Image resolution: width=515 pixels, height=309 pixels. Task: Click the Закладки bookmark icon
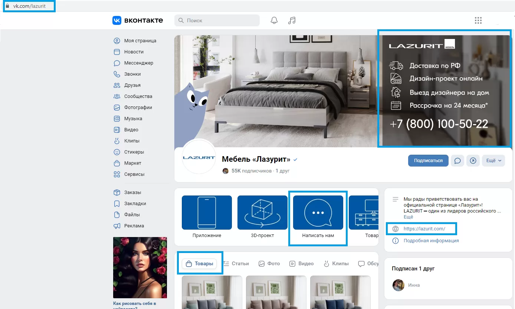tap(117, 204)
